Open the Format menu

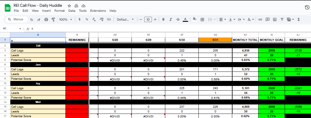tap(60, 11)
